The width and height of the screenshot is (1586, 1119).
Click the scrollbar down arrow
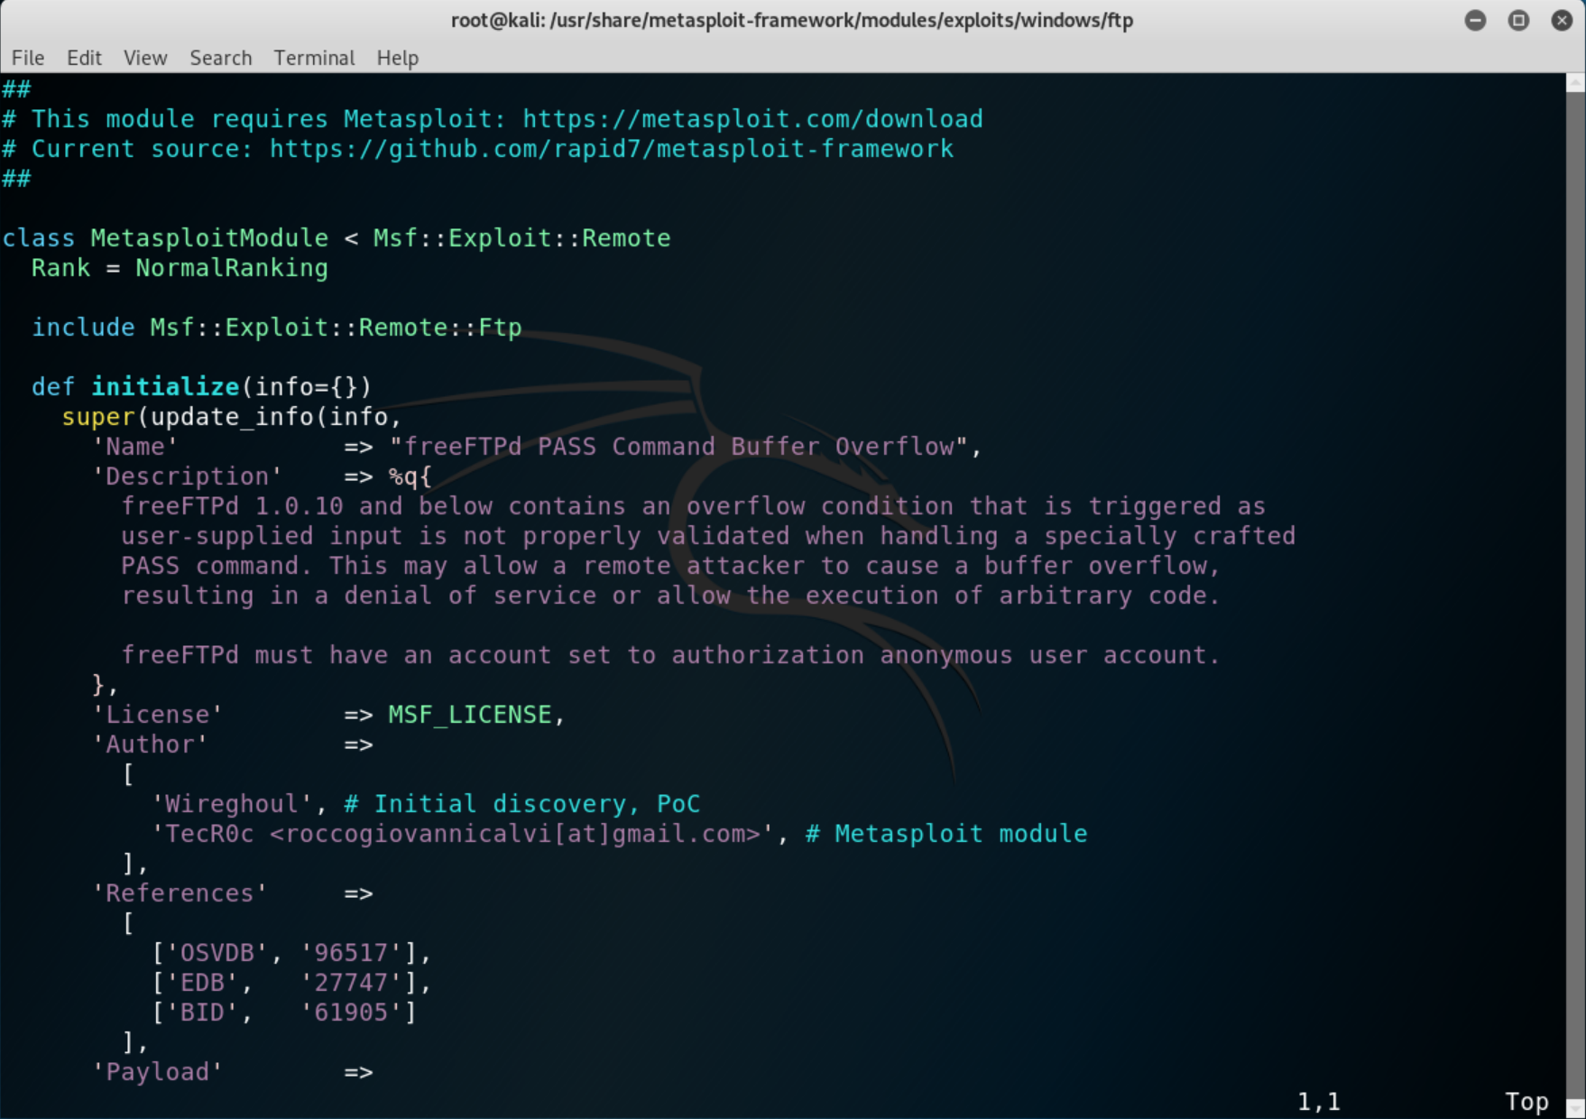1576,1109
